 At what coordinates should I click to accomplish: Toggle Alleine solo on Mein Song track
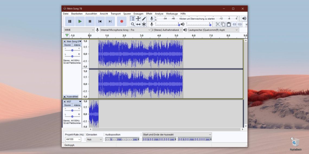point(77,45)
